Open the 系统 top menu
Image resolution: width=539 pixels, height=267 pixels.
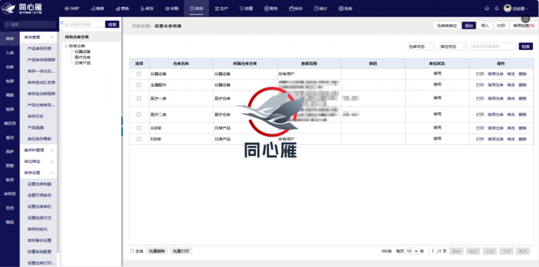click(345, 8)
